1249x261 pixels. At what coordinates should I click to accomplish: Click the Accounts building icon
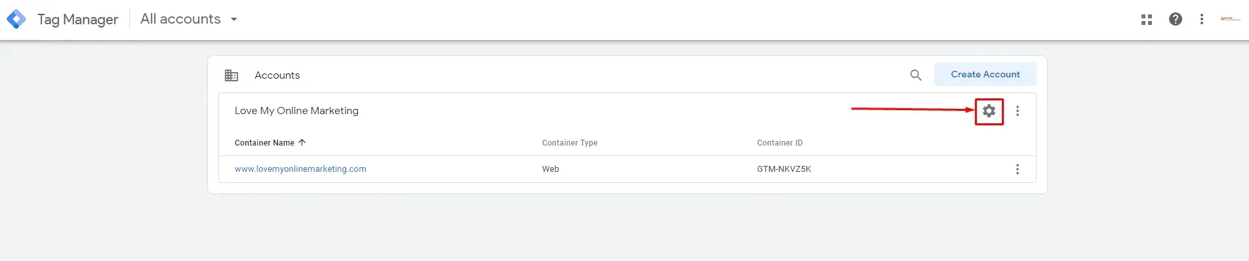click(231, 75)
